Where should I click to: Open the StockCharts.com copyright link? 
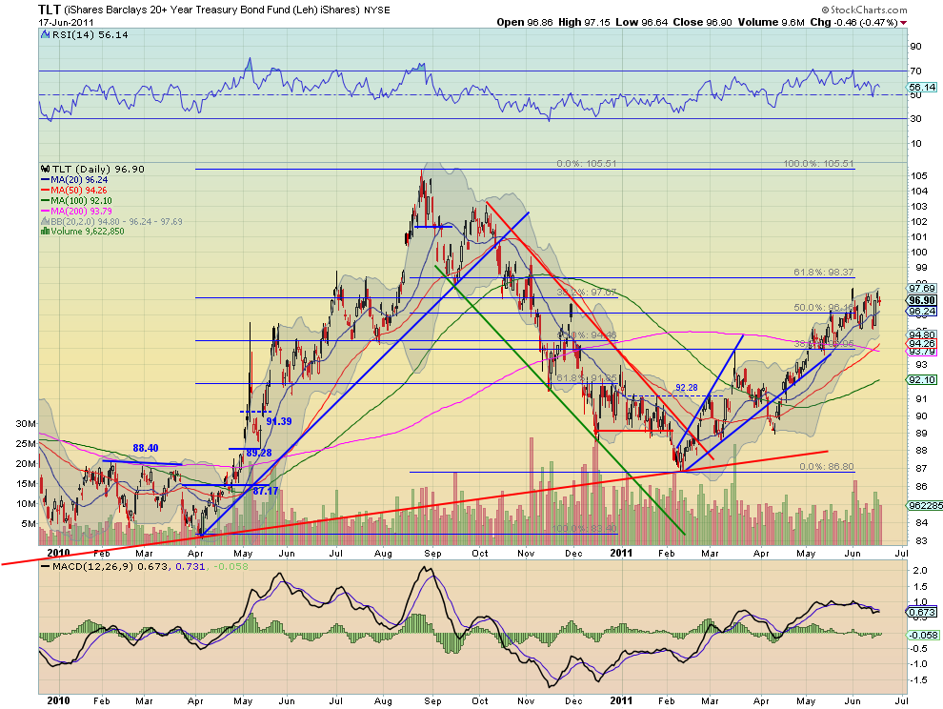(864, 10)
